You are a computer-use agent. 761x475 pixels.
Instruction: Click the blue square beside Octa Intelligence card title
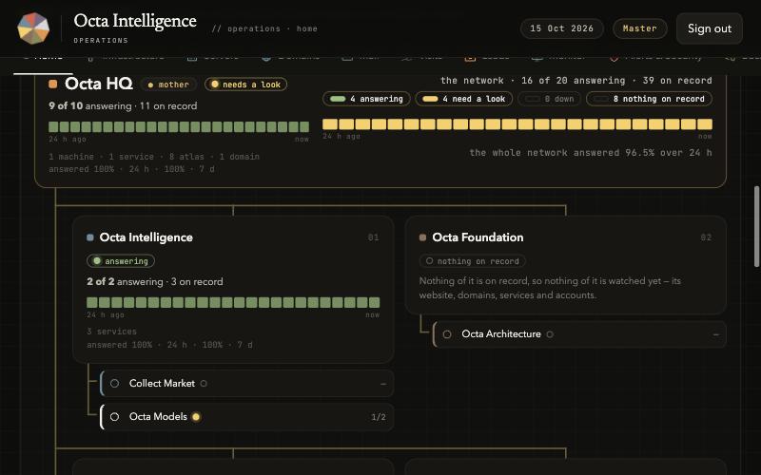tap(89, 237)
